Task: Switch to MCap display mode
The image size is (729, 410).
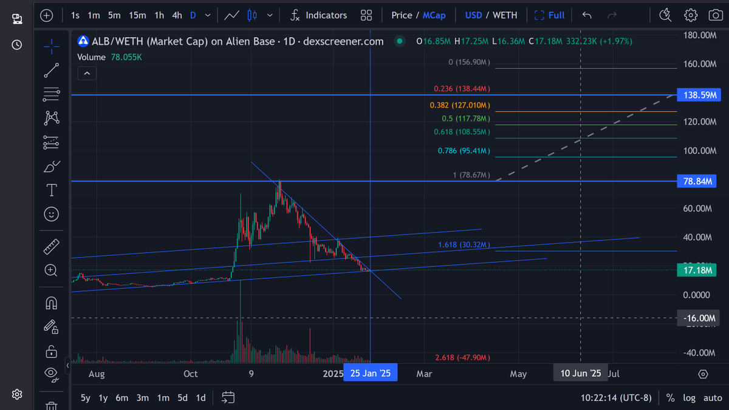Action: click(434, 15)
